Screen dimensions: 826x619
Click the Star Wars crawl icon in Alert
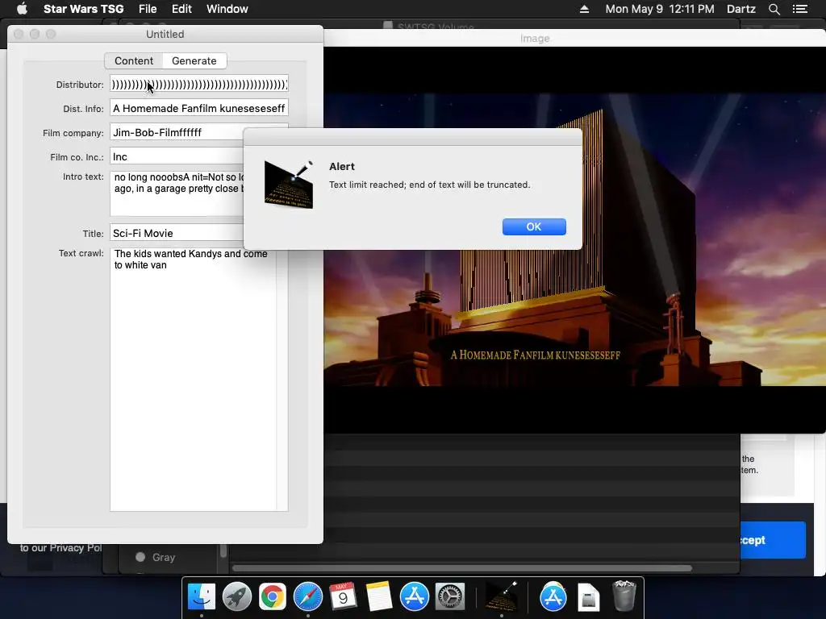click(289, 185)
